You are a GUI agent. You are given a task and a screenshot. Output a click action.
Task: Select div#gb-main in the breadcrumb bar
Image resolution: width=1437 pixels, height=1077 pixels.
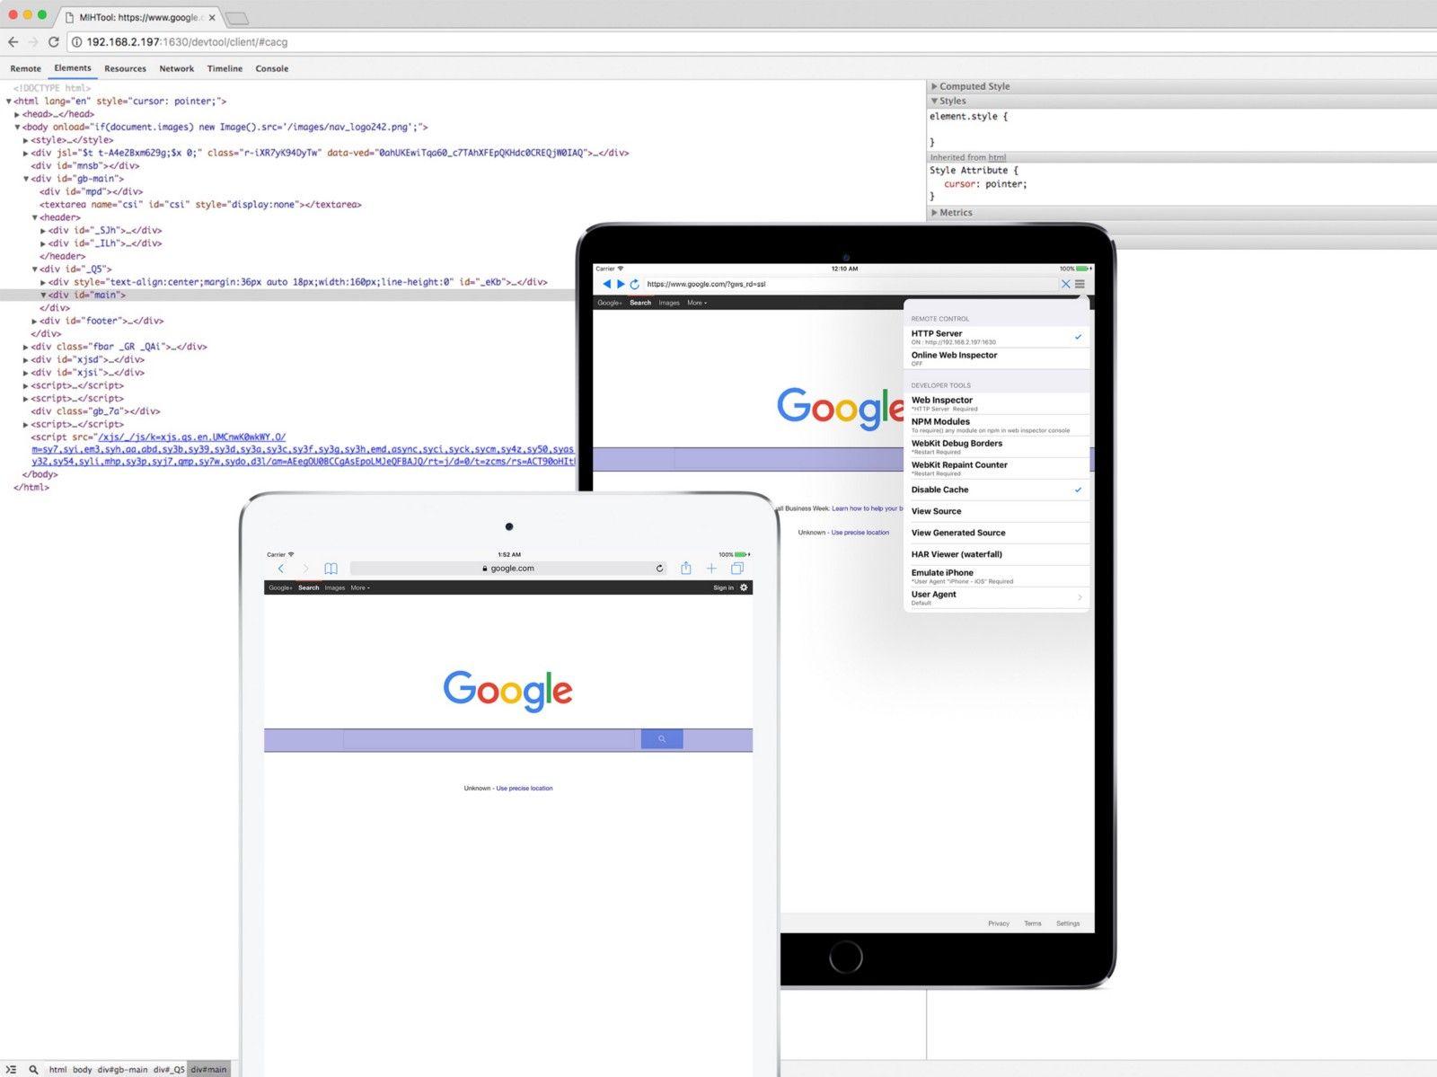point(124,1069)
